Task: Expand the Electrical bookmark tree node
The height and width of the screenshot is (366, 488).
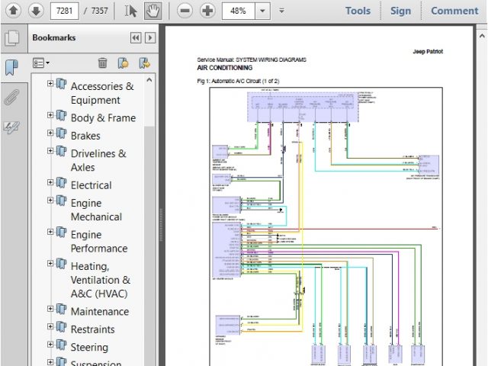Action: coord(50,183)
